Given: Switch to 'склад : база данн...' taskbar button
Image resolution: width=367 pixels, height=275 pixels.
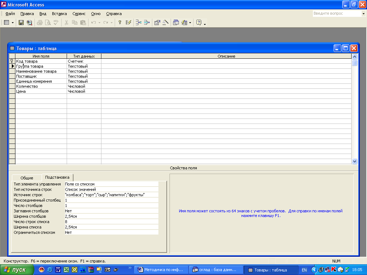Looking at the screenshot, I should coord(216,270).
